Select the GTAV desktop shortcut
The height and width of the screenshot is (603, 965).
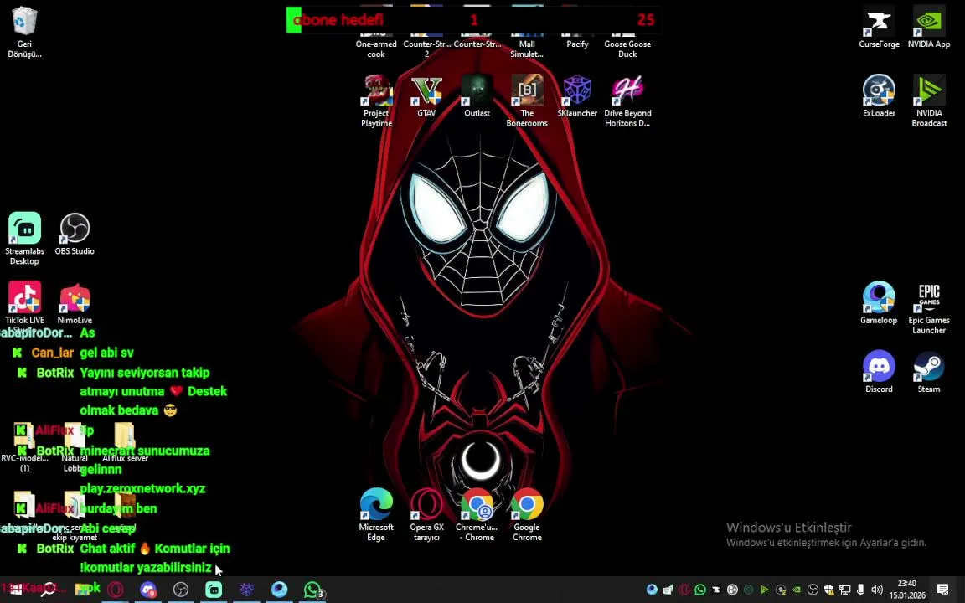[x=426, y=96]
